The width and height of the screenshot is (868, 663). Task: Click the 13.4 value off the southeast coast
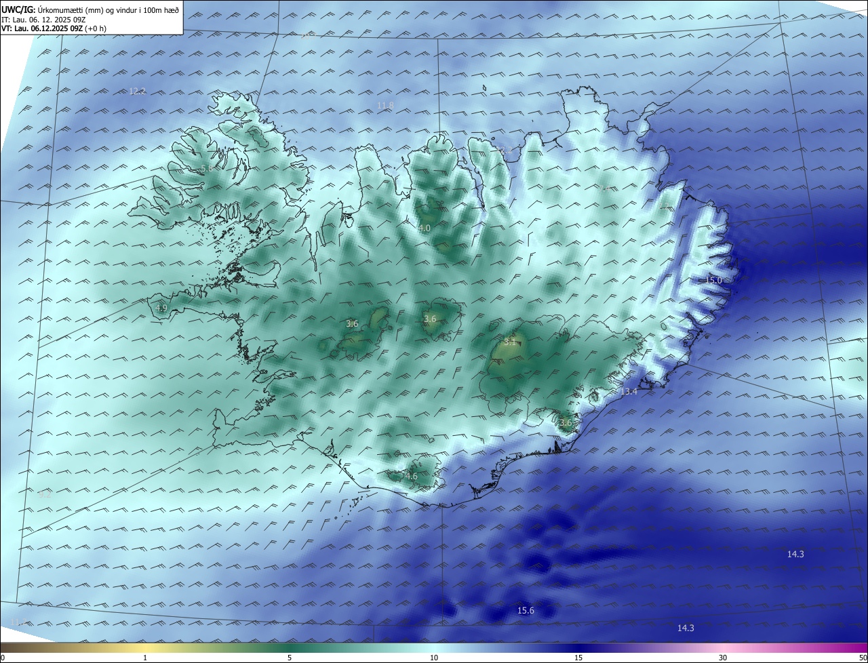tap(629, 392)
